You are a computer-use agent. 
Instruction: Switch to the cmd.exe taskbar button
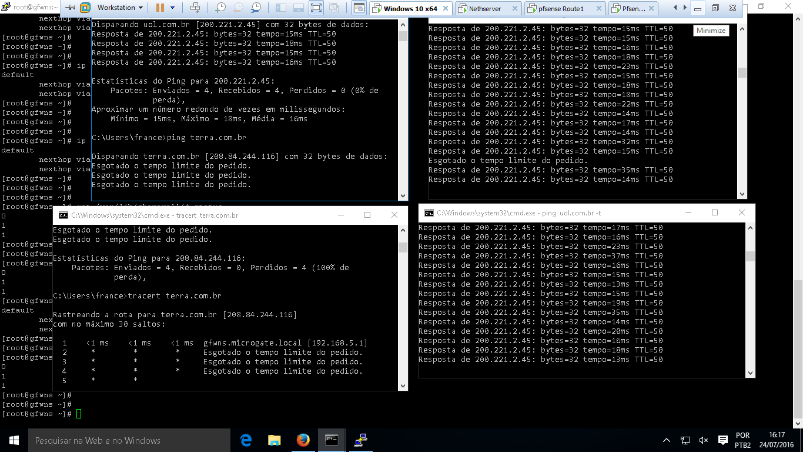point(332,440)
